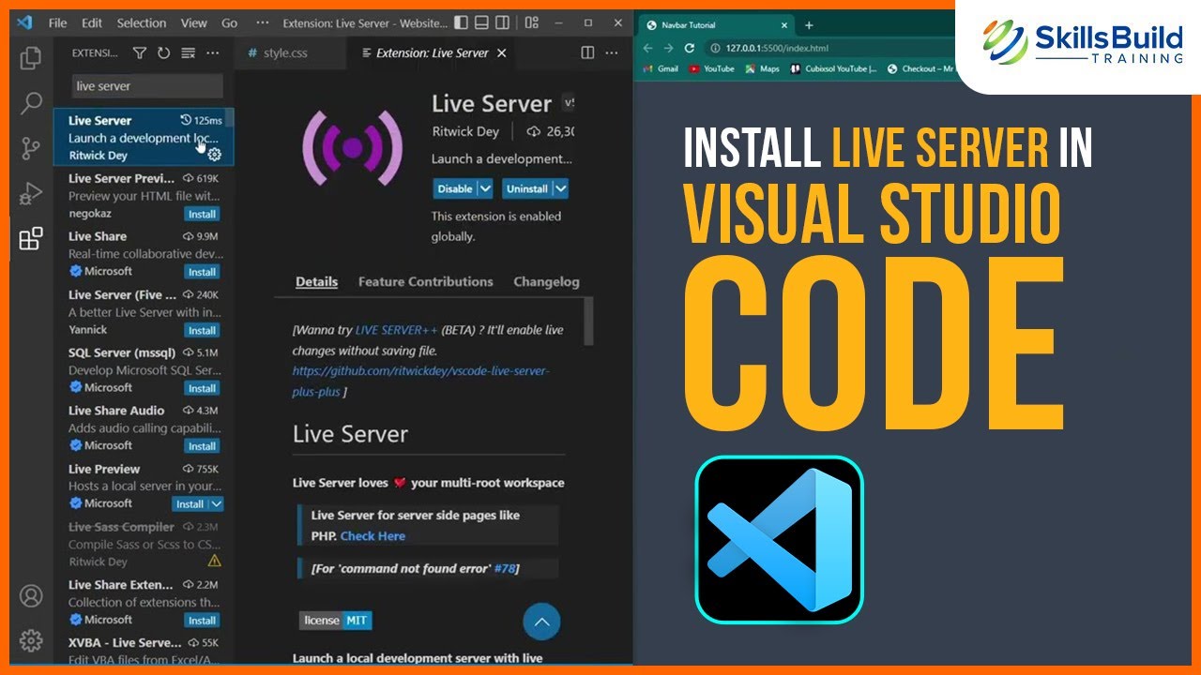1201x675 pixels.
Task: Switch to Feature Contributions tab
Action: (x=425, y=281)
